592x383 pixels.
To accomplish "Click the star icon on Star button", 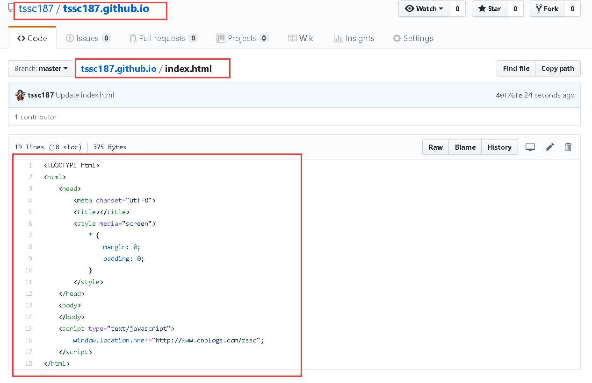I will [x=482, y=8].
